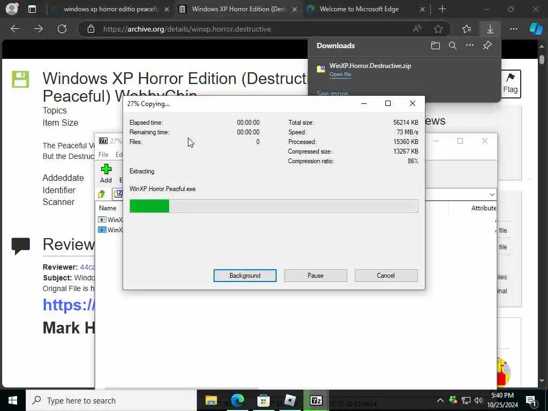Screen dimensions: 548x411
Task: Cancel the file extraction
Action: (x=386, y=276)
